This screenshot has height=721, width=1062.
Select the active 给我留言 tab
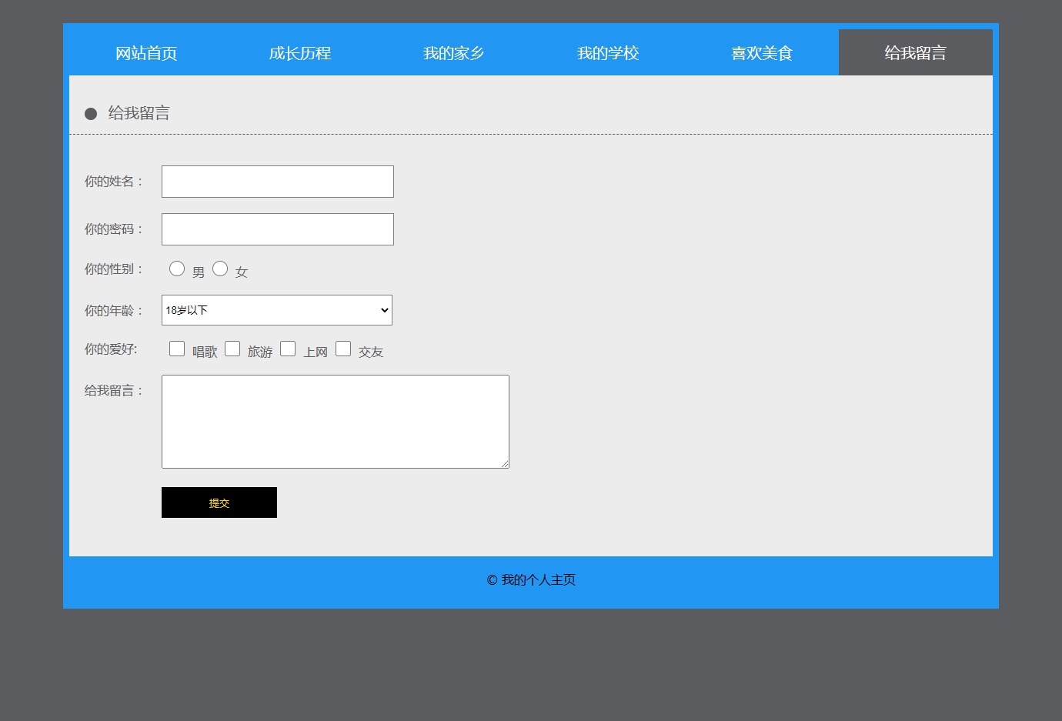coord(915,53)
